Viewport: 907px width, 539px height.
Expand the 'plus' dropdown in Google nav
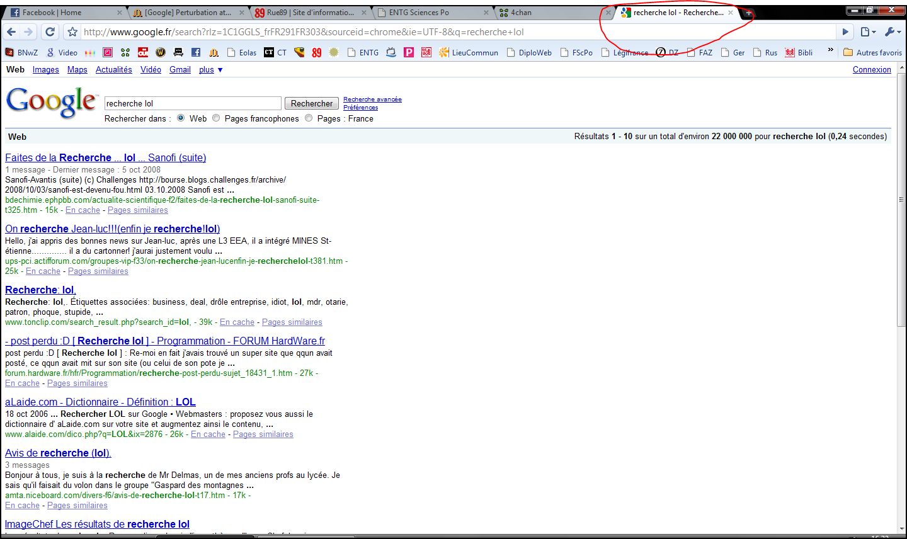click(x=211, y=69)
